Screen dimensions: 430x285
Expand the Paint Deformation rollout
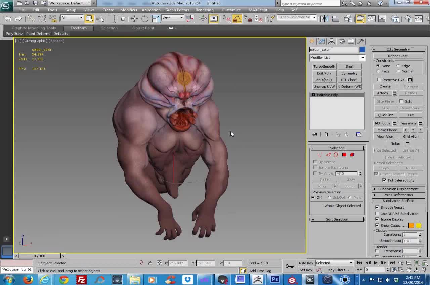point(398,195)
